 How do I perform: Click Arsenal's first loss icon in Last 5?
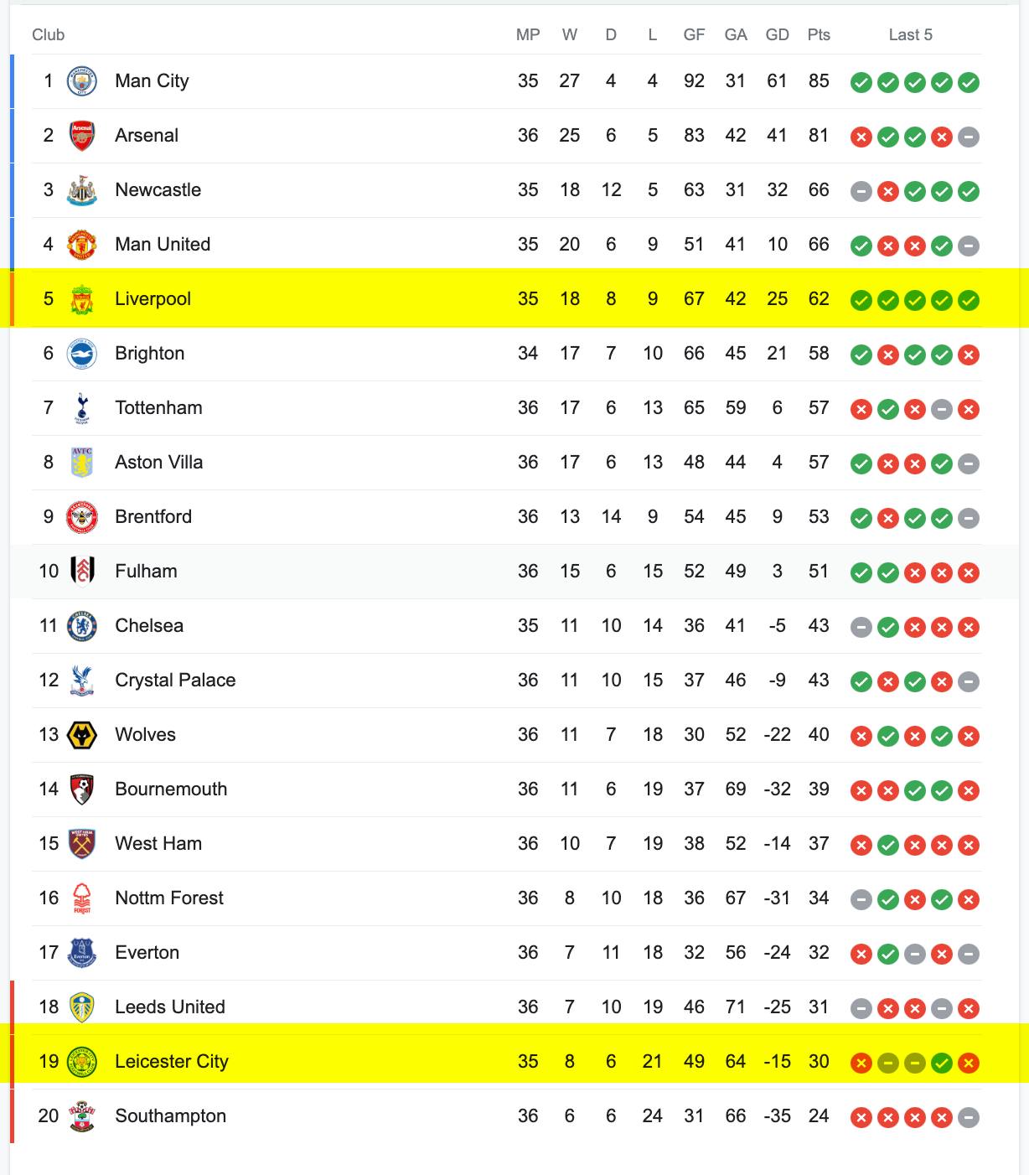(861, 137)
